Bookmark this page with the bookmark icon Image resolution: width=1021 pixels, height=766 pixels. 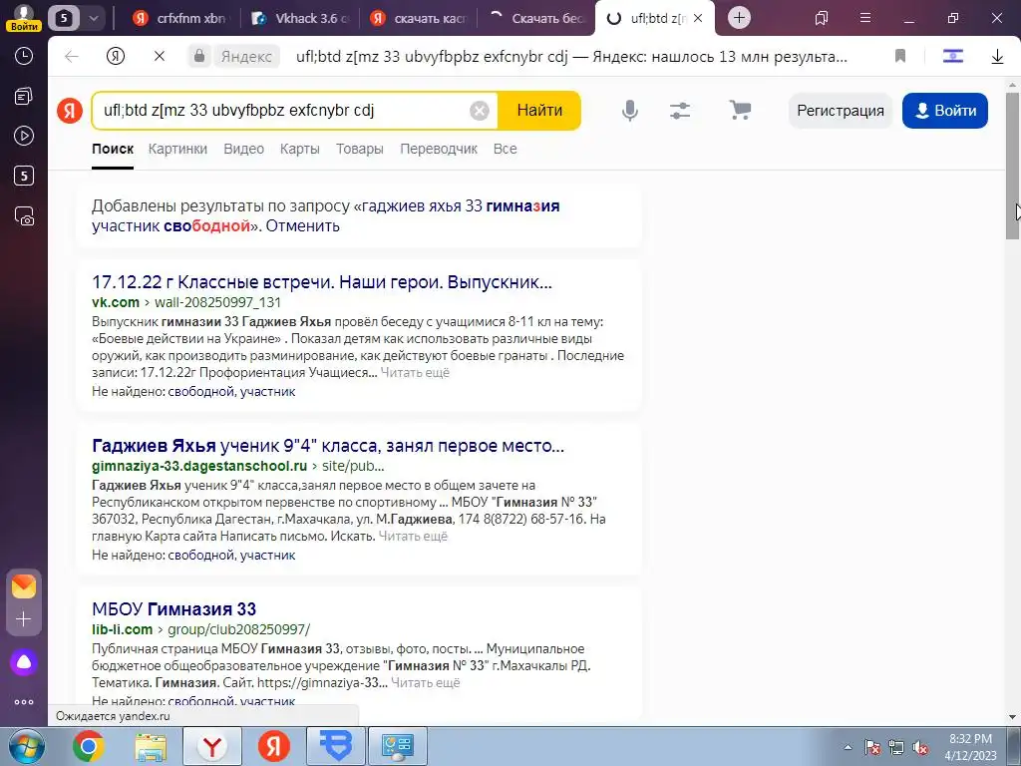click(x=900, y=56)
